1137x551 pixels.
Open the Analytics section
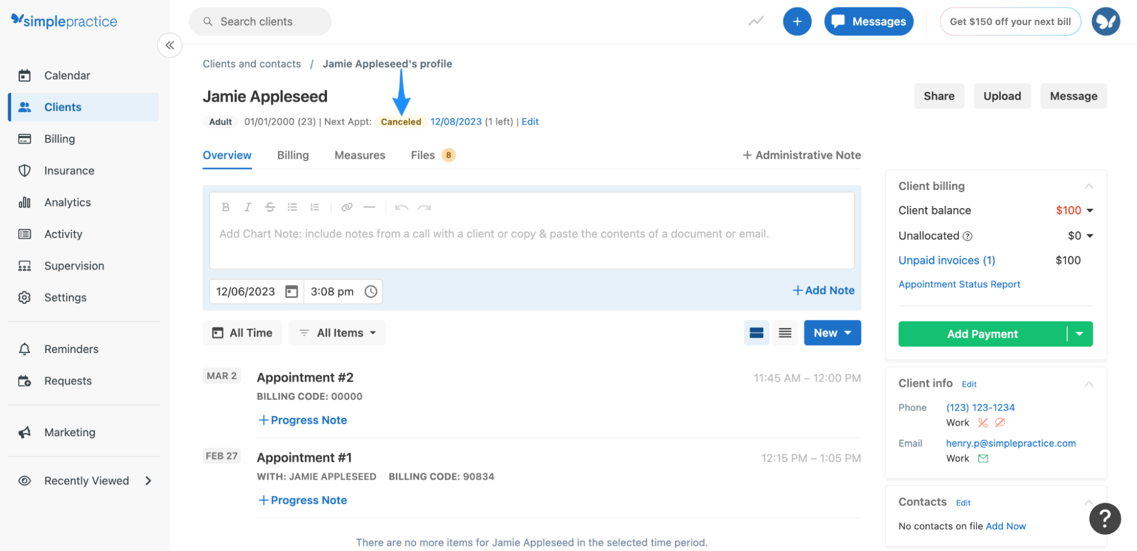pyautogui.click(x=67, y=202)
